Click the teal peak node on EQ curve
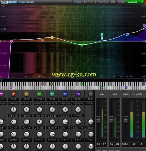Screen dimensions: 146x151 (102, 34)
